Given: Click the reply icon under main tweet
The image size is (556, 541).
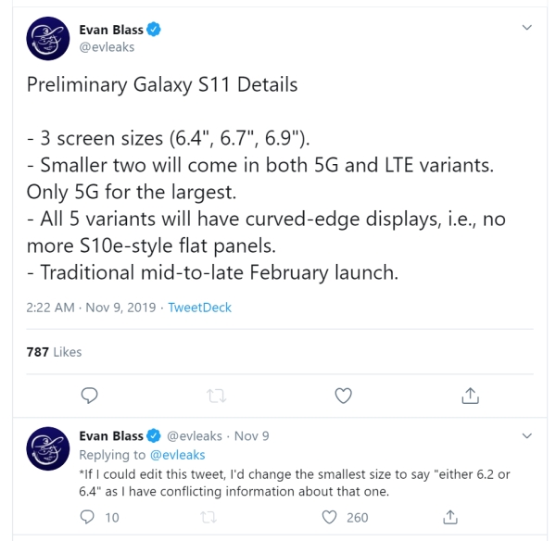Looking at the screenshot, I should (90, 396).
